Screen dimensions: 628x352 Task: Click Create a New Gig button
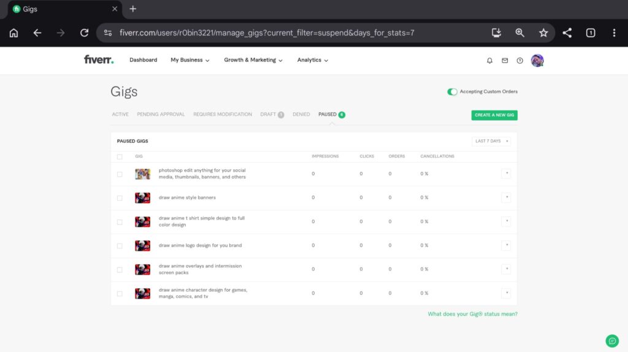click(494, 115)
